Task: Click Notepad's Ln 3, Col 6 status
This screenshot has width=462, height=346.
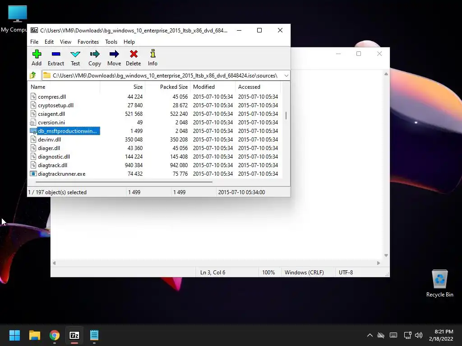Action: [213, 273]
